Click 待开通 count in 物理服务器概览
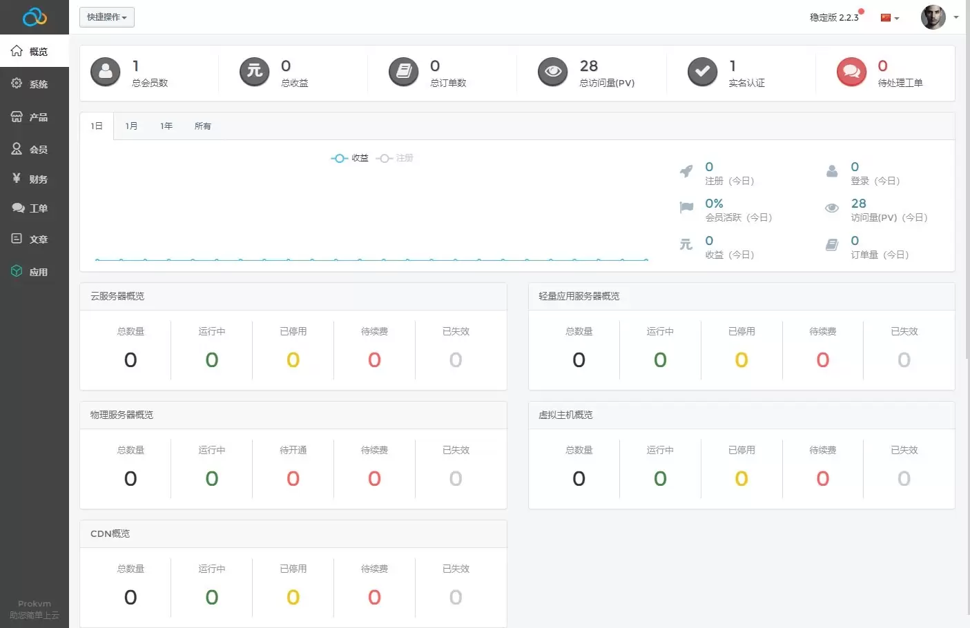Screen dimensions: 970x628 (293, 478)
